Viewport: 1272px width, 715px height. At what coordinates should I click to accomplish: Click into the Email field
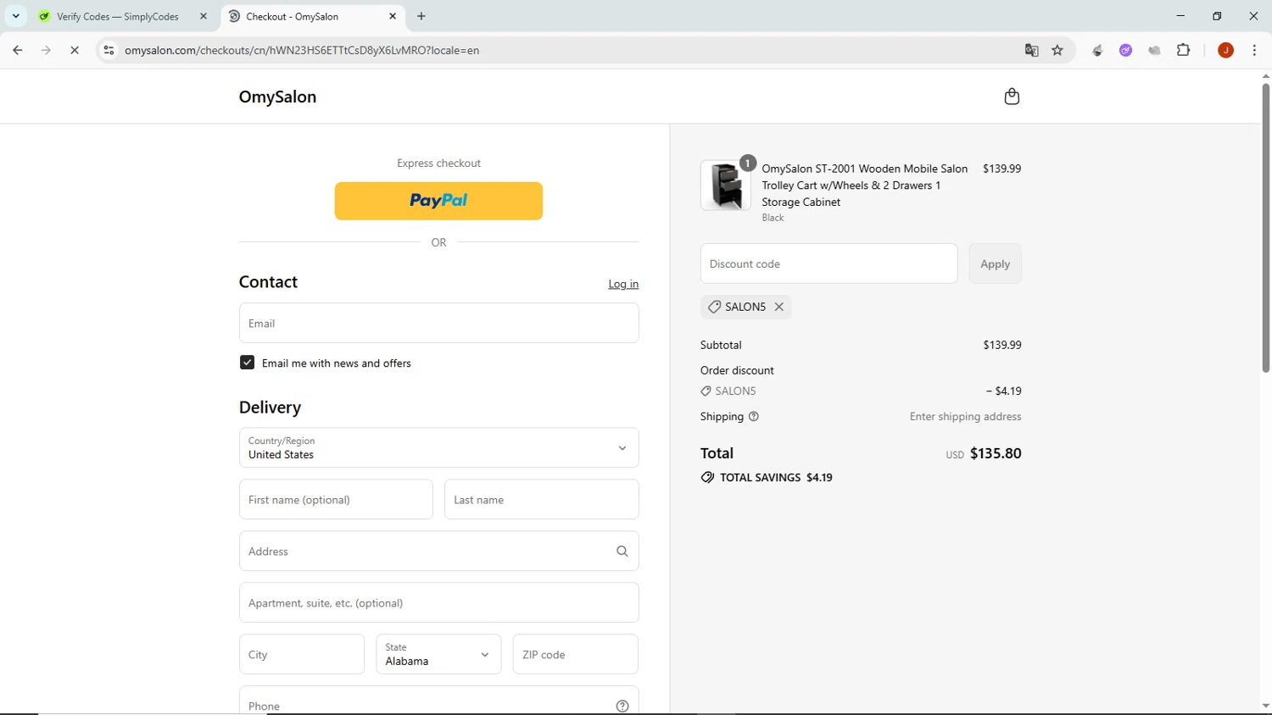(438, 323)
